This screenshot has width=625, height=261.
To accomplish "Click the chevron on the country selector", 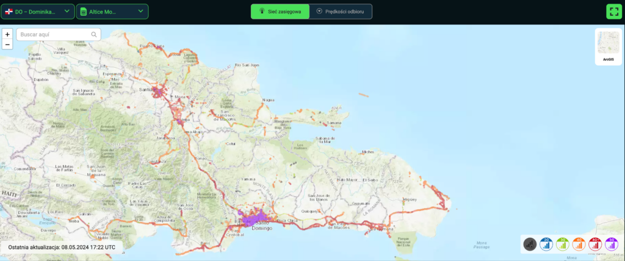I will tap(67, 11).
